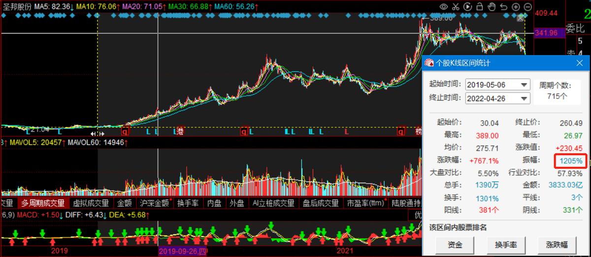Dismiss the gray X marker on chart

520,18
